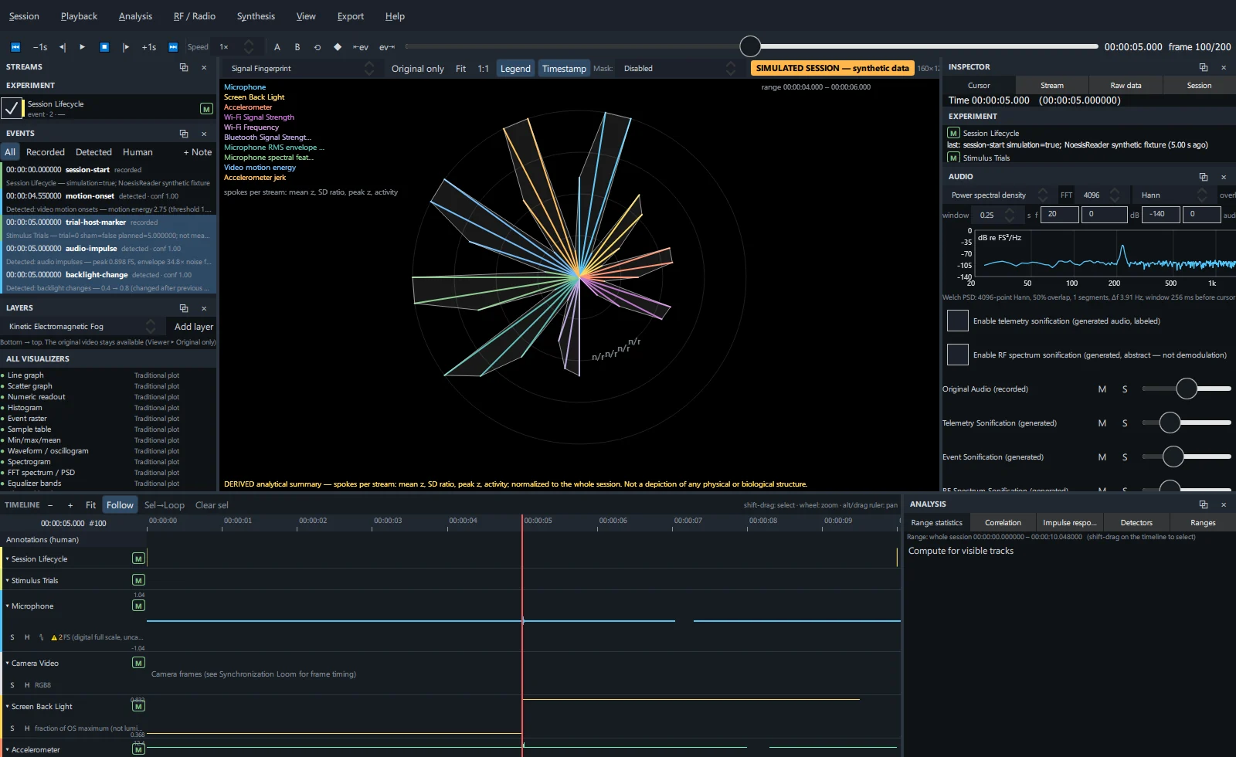Viewport: 1236px width, 757px height.
Task: Open the Mask Disabled dropdown
Action: 678,69
